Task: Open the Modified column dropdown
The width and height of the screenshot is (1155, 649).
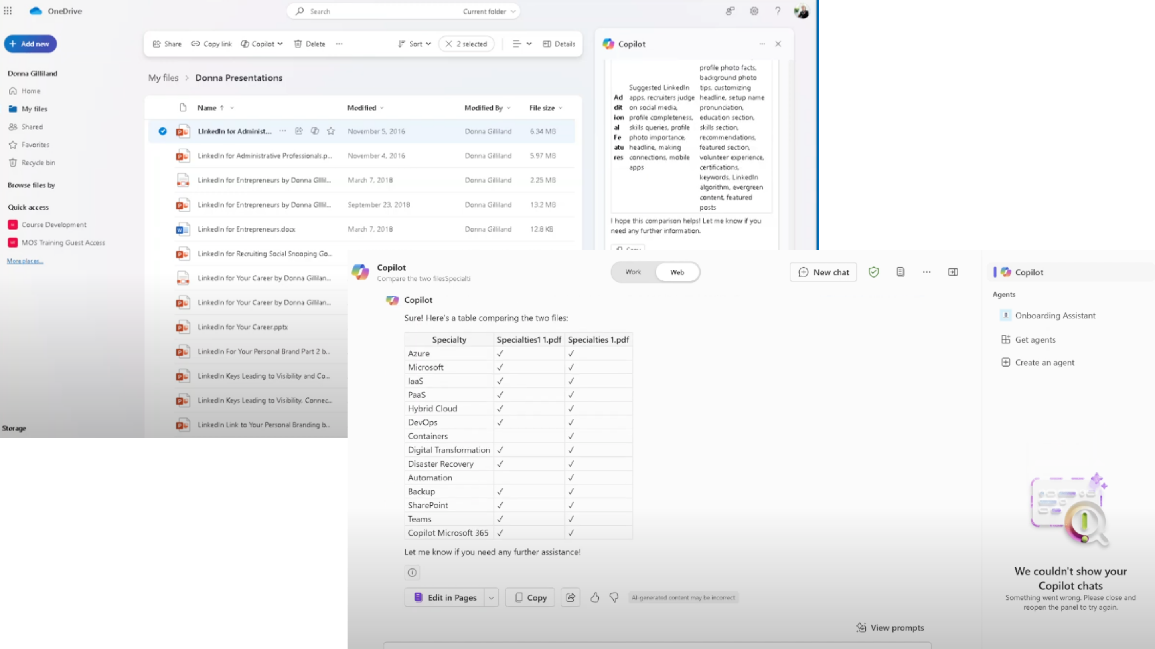Action: (x=382, y=108)
